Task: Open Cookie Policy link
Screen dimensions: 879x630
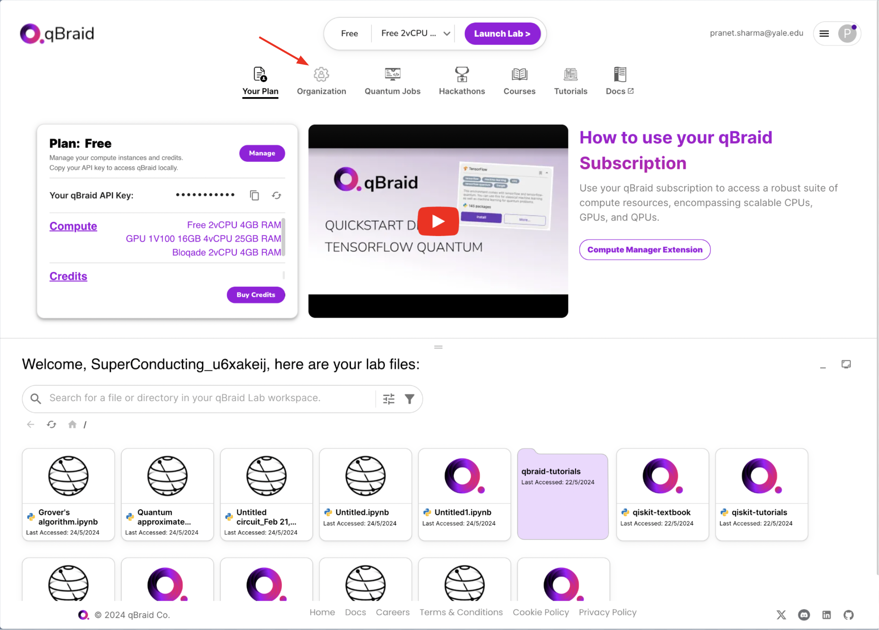Action: (541, 613)
